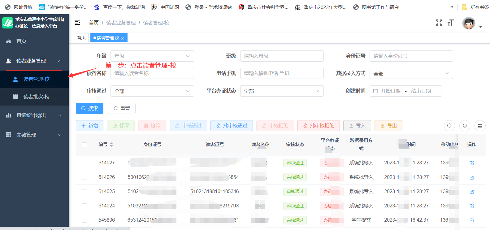This screenshot has width=490, height=230.
Task: Check the checkbox for row 614026
Action: (x=85, y=177)
